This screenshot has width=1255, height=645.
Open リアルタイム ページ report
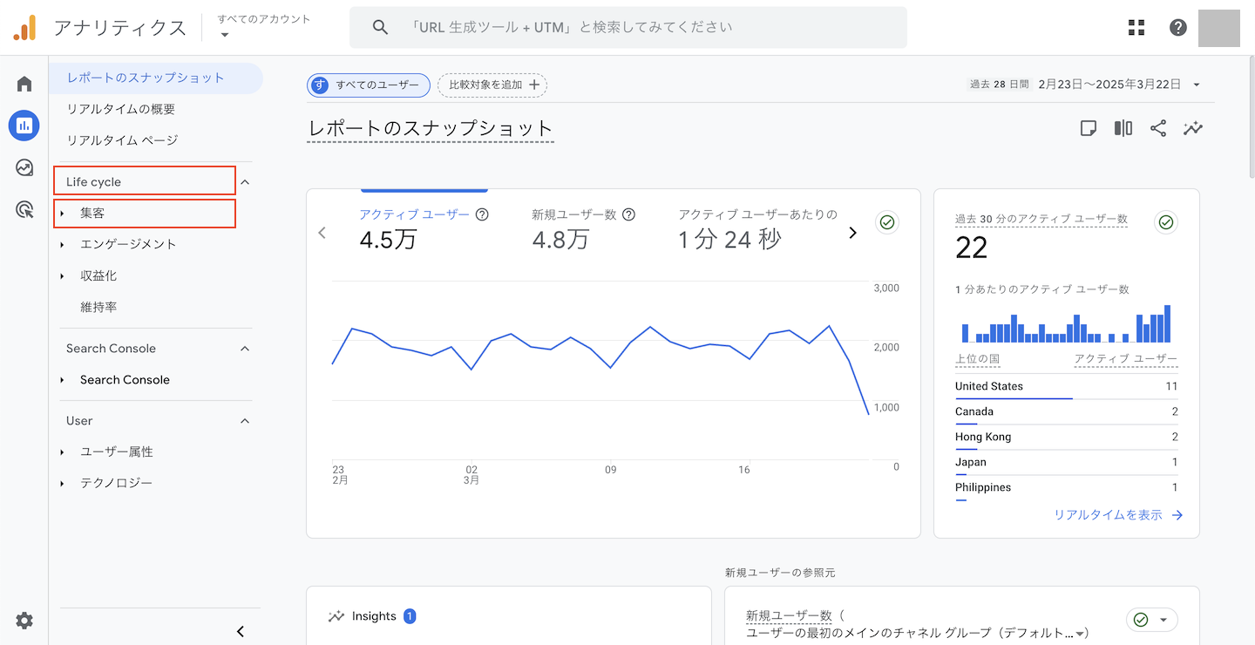[x=122, y=140]
